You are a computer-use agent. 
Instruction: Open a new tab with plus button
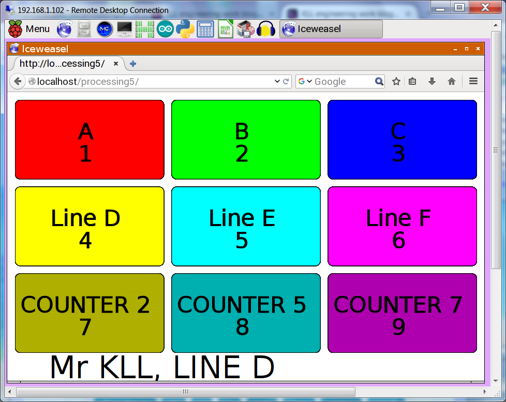pyautogui.click(x=133, y=64)
